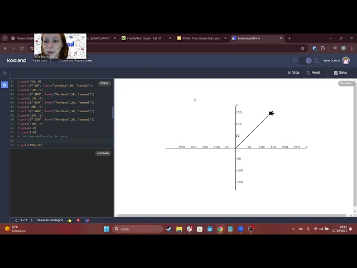Click the Risultato panel label
The height and width of the screenshot is (268, 357).
click(346, 83)
